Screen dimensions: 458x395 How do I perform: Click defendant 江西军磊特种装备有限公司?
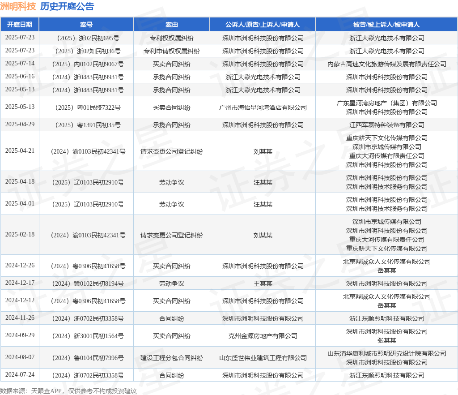pos(387,125)
